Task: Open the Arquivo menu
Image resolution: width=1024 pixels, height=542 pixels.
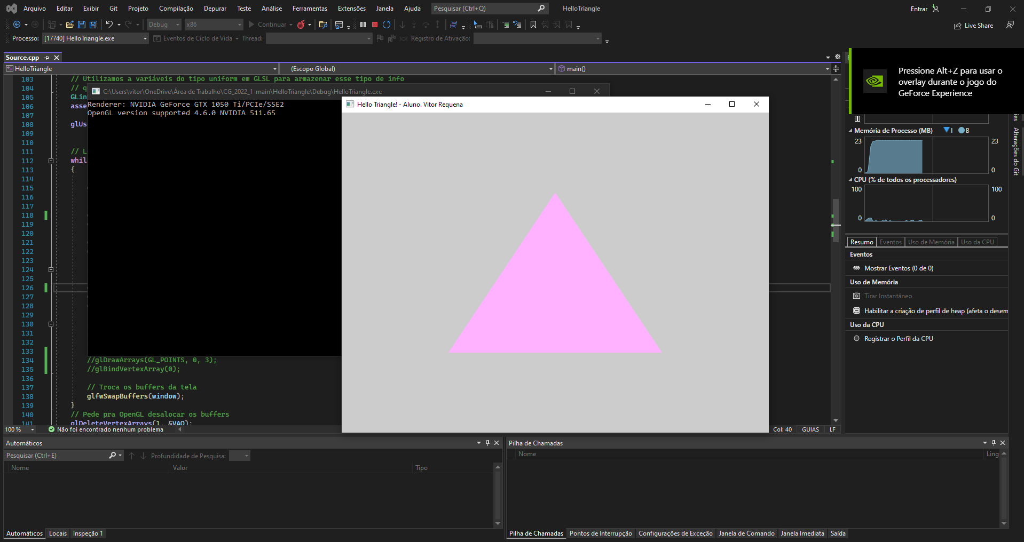Action: [35, 9]
